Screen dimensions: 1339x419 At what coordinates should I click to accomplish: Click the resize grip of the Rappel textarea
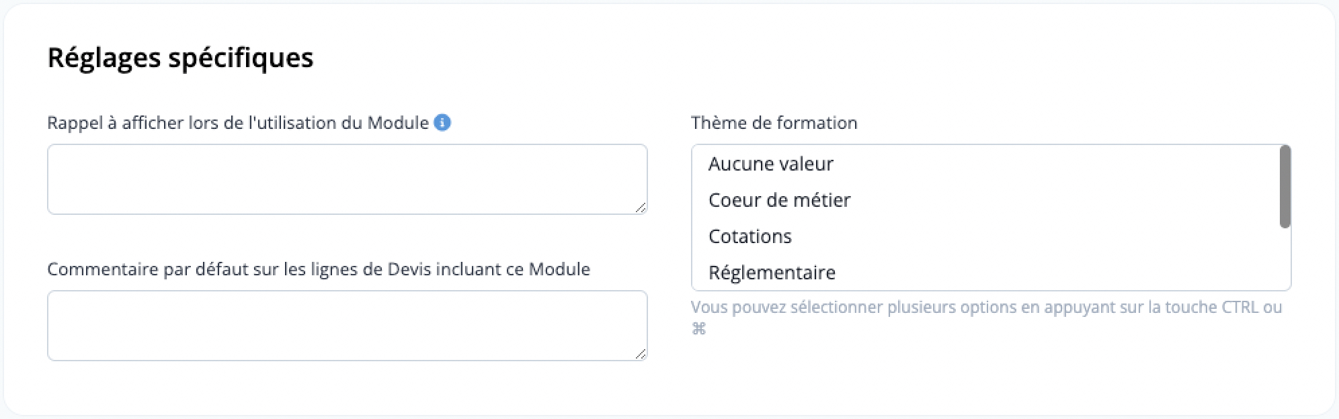click(x=641, y=207)
